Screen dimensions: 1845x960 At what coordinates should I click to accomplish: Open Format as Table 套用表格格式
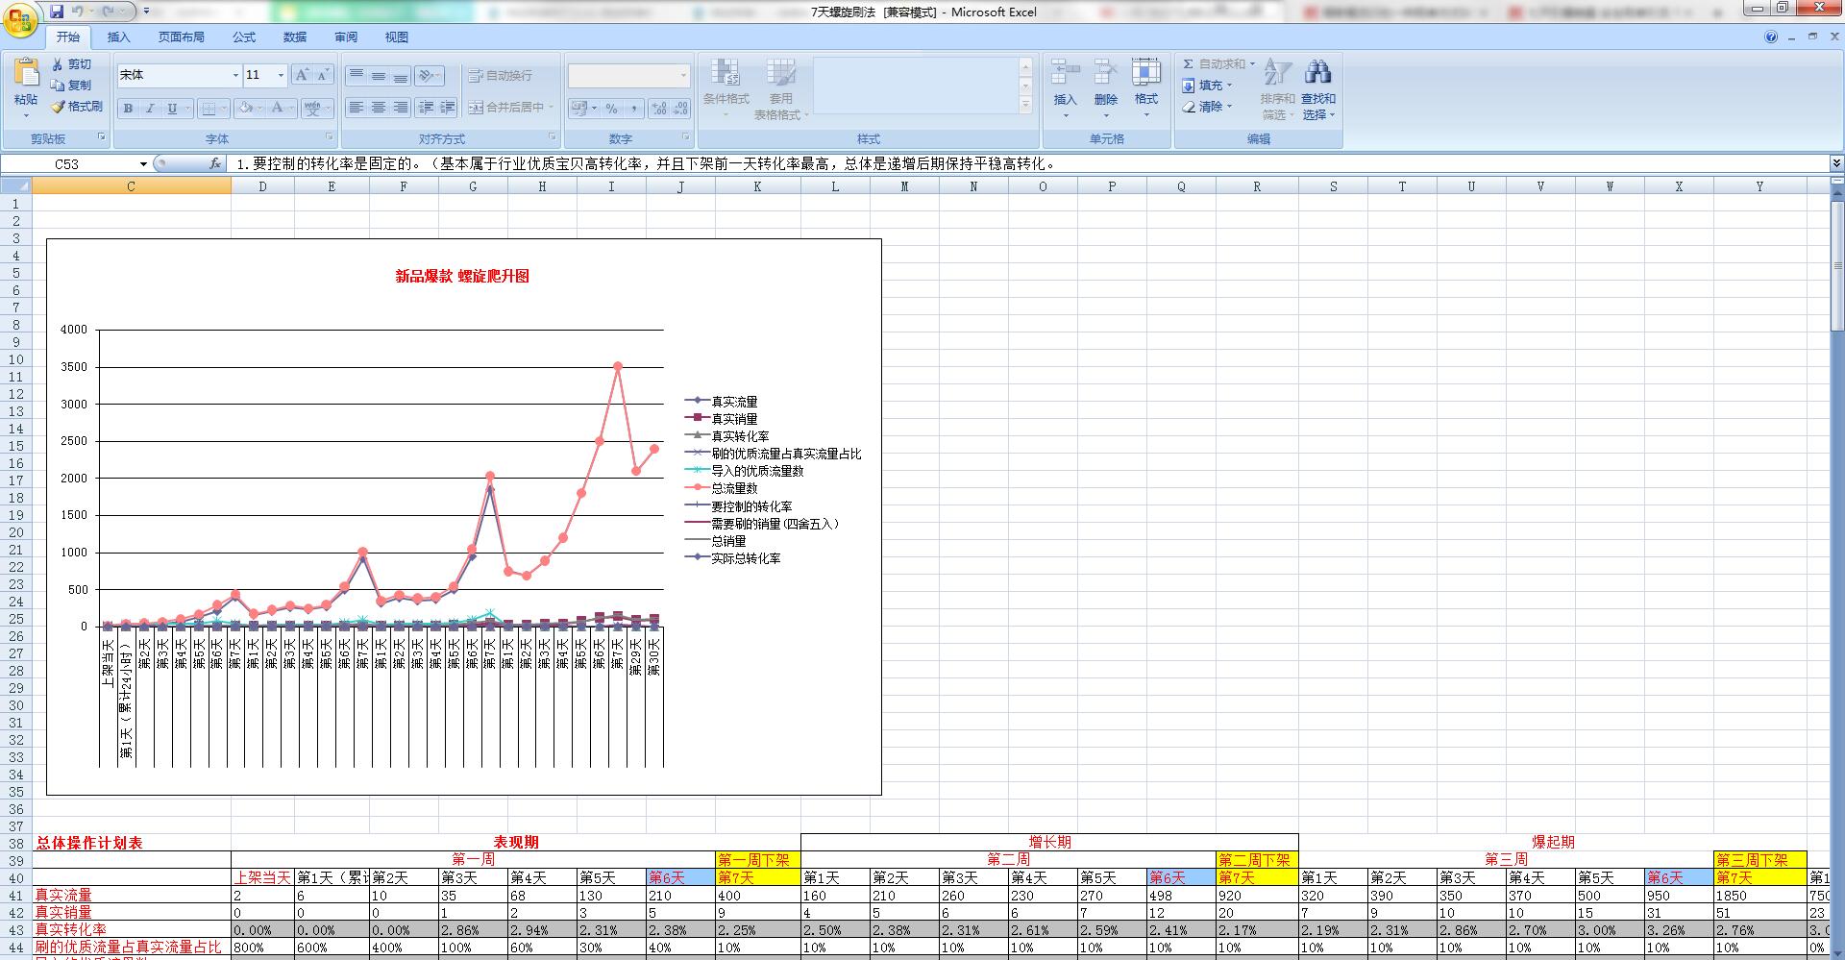tap(781, 86)
